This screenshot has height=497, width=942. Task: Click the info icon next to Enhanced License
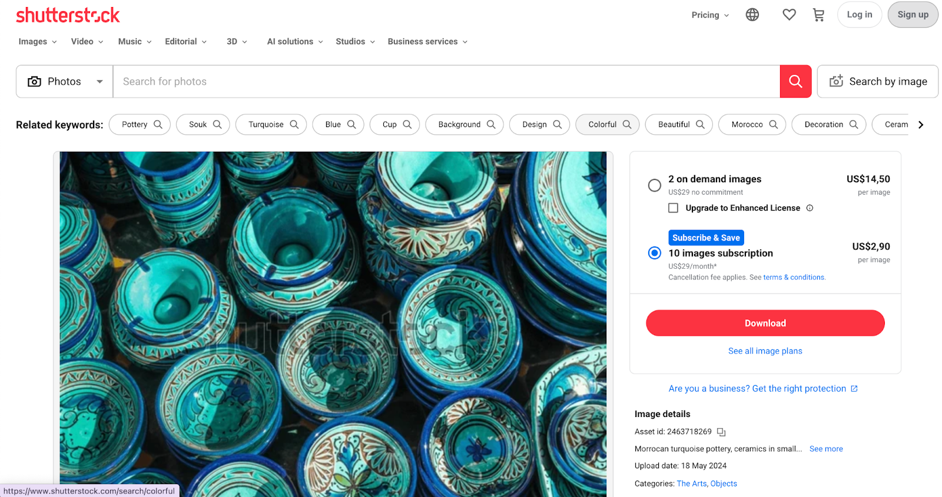point(810,208)
